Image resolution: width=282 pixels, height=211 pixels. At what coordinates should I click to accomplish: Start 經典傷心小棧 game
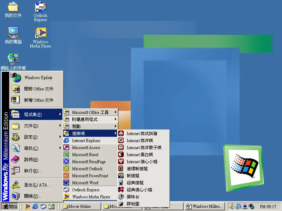(143, 190)
